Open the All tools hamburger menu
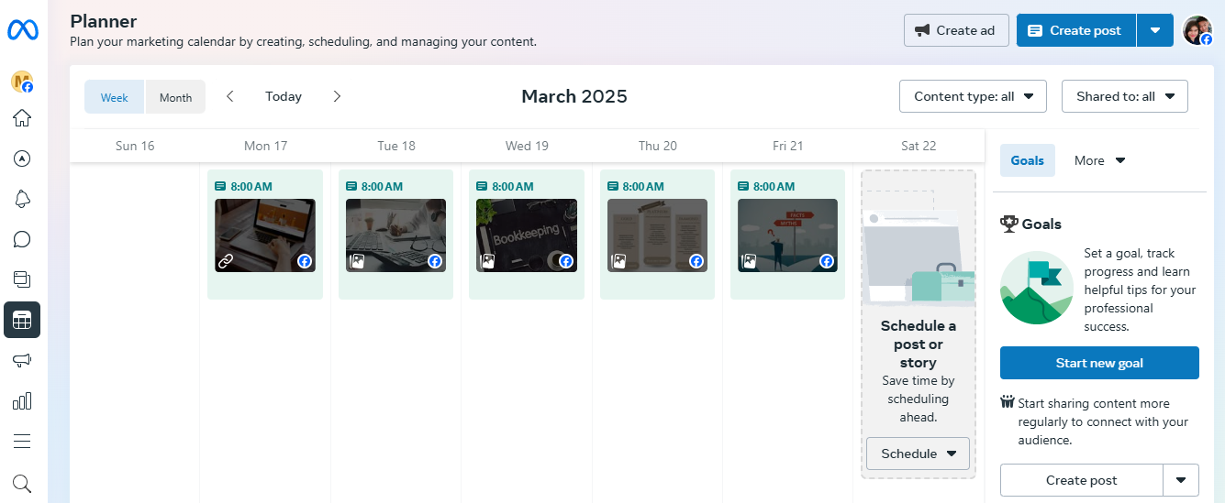 pos(22,442)
